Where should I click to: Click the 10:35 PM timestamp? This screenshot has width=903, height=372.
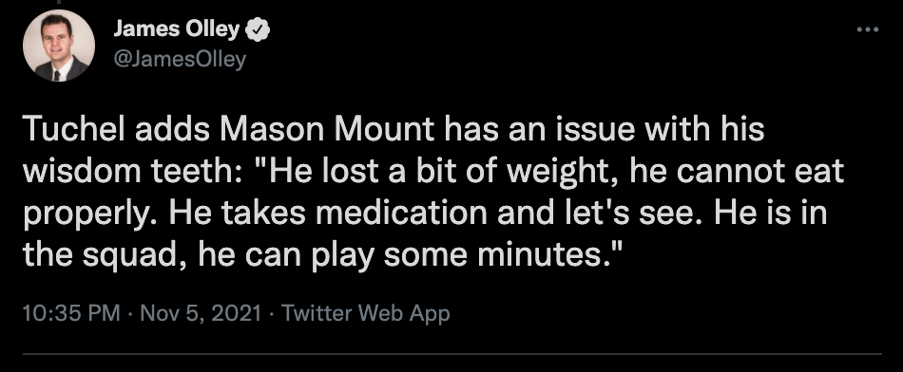pos(71,313)
